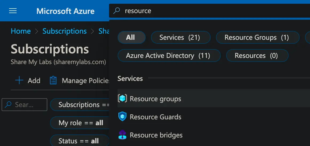Click the Manage Policies clipboard icon
Image resolution: width=310 pixels, height=146 pixels.
point(53,81)
